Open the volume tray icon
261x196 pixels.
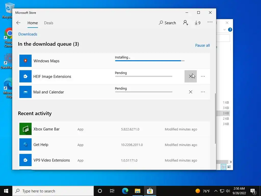coord(228,191)
